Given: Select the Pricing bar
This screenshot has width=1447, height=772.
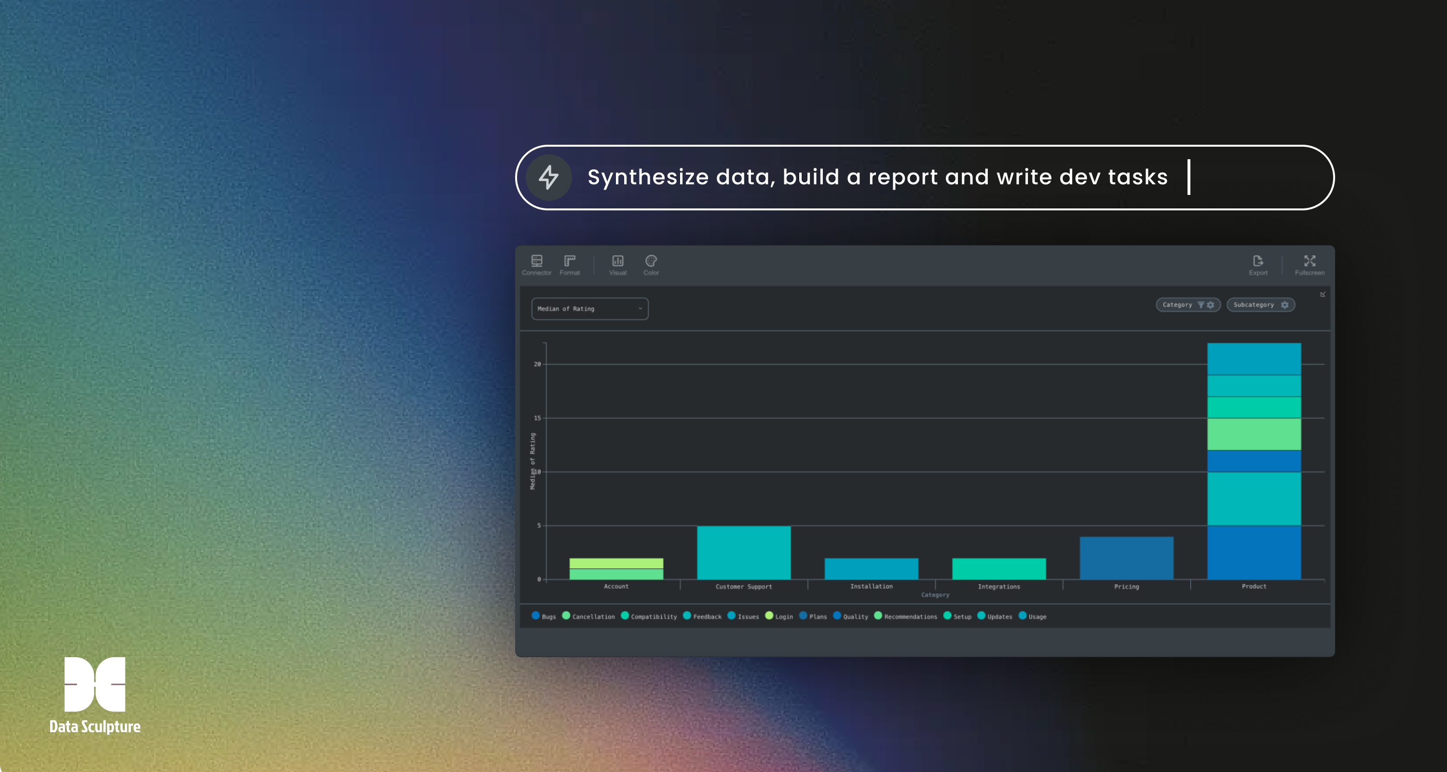Looking at the screenshot, I should coord(1126,558).
